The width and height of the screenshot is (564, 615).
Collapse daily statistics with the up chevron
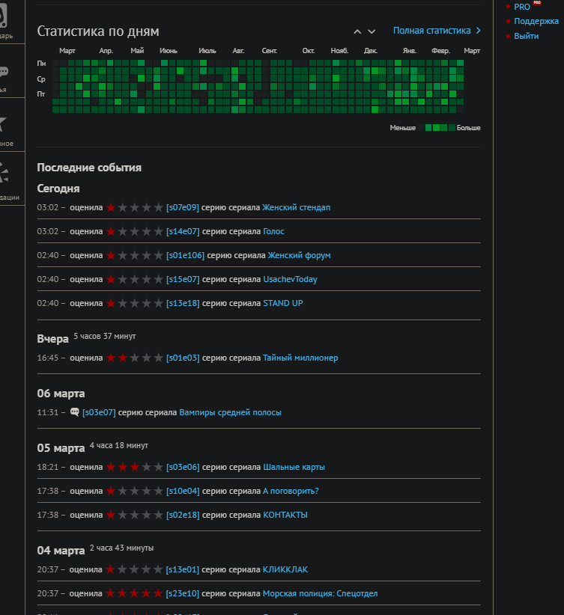(357, 31)
